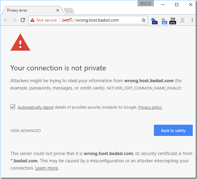The image size is (197, 179).
Task: Click the back navigation arrow
Action: 6,20
